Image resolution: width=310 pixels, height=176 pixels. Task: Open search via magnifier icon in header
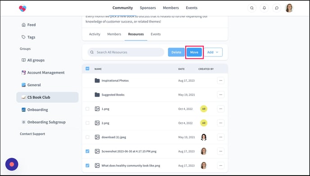point(252,8)
